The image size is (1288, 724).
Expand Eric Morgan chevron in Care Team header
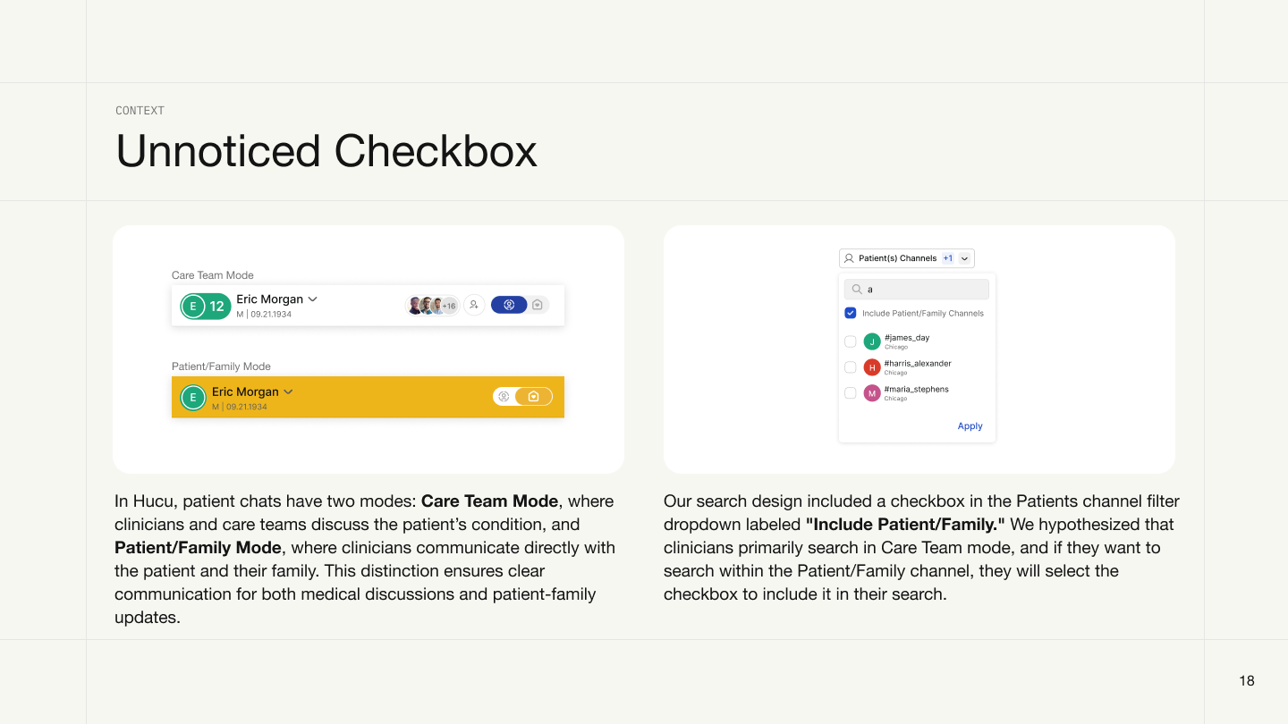point(313,299)
